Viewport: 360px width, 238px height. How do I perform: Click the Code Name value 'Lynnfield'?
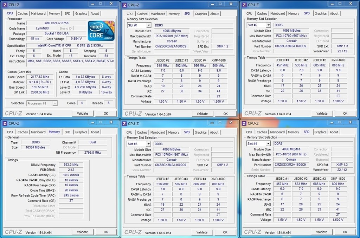[42, 28]
